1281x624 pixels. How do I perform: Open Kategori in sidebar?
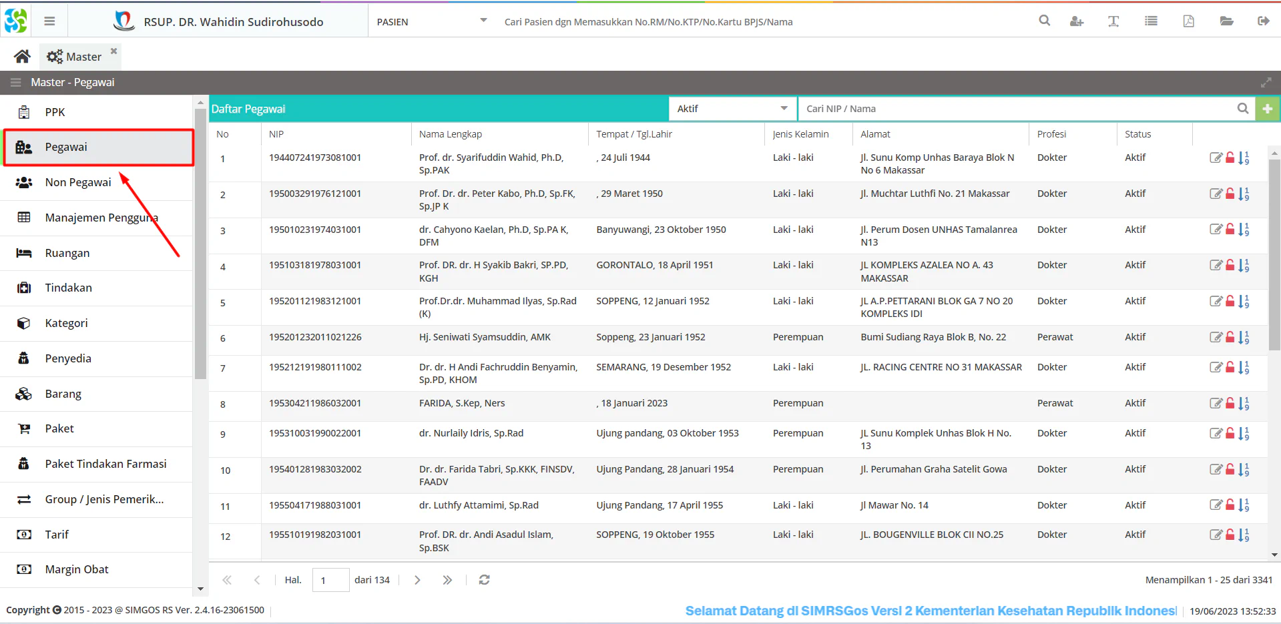[x=97, y=323]
